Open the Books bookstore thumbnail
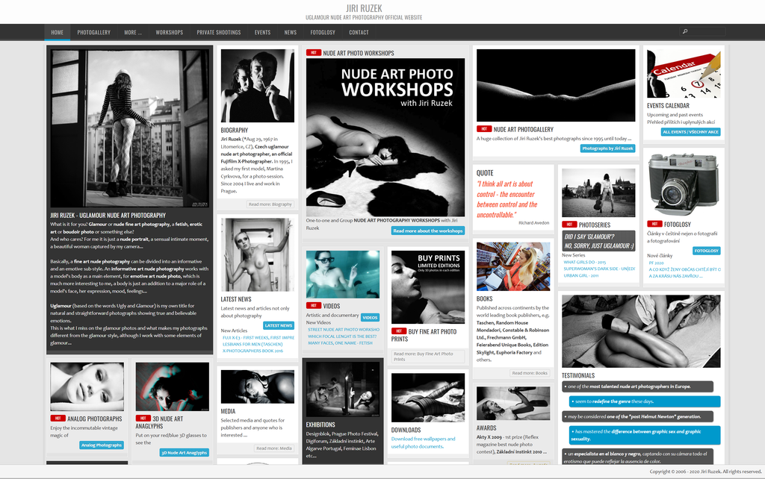 pos(513,266)
